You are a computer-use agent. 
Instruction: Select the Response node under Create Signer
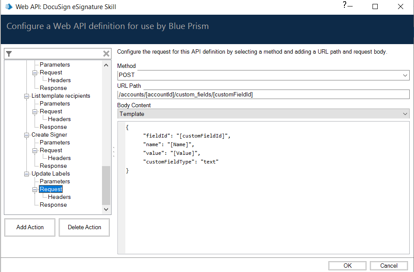[x=53, y=166]
